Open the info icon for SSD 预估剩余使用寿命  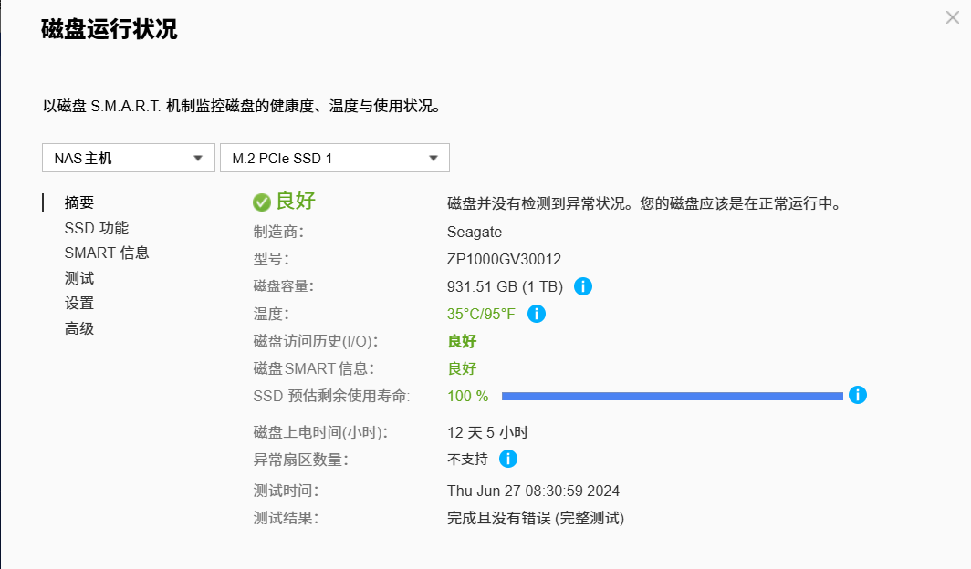point(856,395)
